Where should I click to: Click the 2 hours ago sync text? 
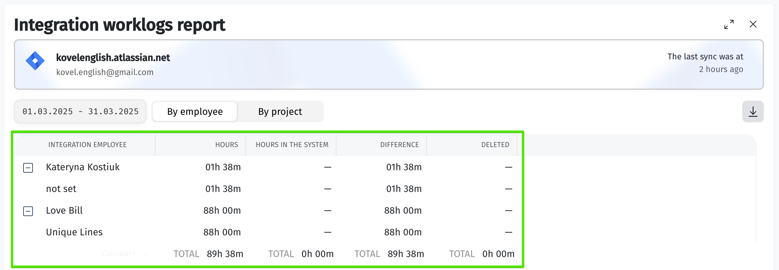pos(721,69)
